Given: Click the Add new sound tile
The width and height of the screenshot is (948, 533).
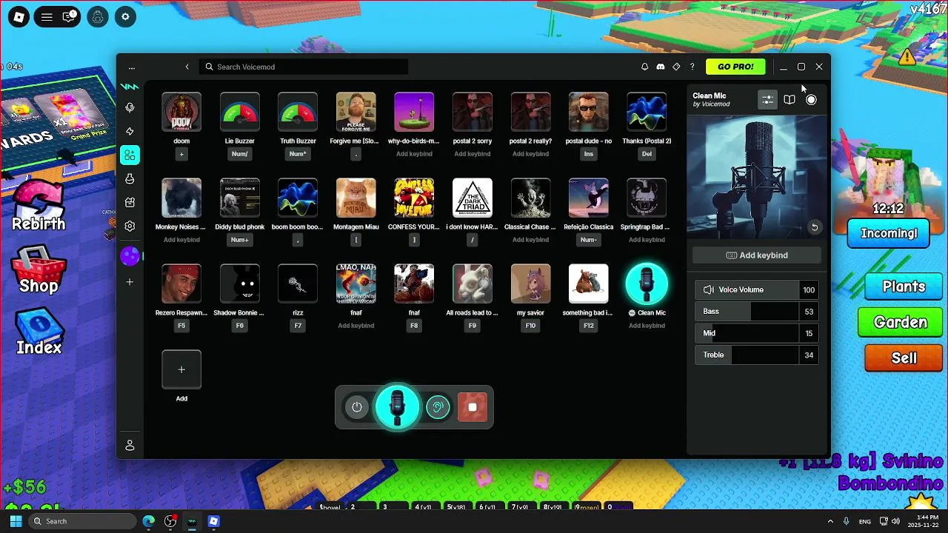Looking at the screenshot, I should click(x=181, y=369).
